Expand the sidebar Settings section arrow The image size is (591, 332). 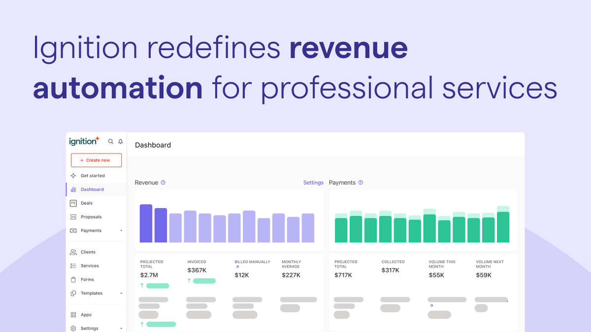[x=121, y=328]
